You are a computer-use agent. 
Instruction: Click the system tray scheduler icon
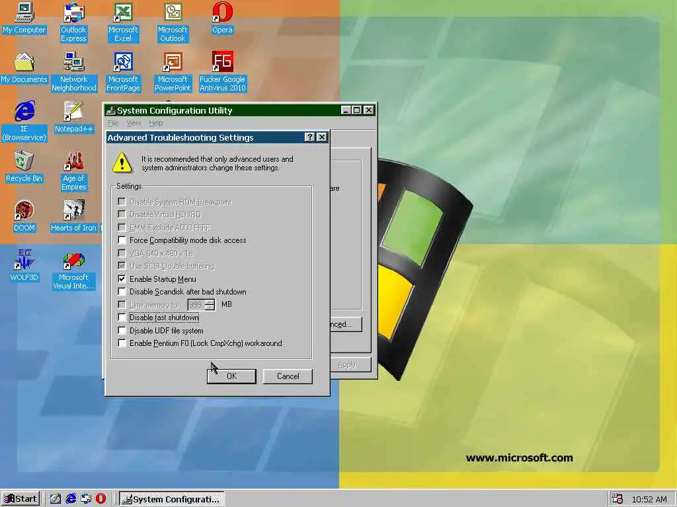pos(617,499)
